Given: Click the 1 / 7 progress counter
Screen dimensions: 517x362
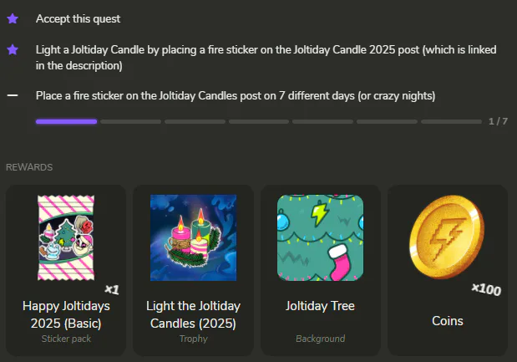Looking at the screenshot, I should click(498, 121).
